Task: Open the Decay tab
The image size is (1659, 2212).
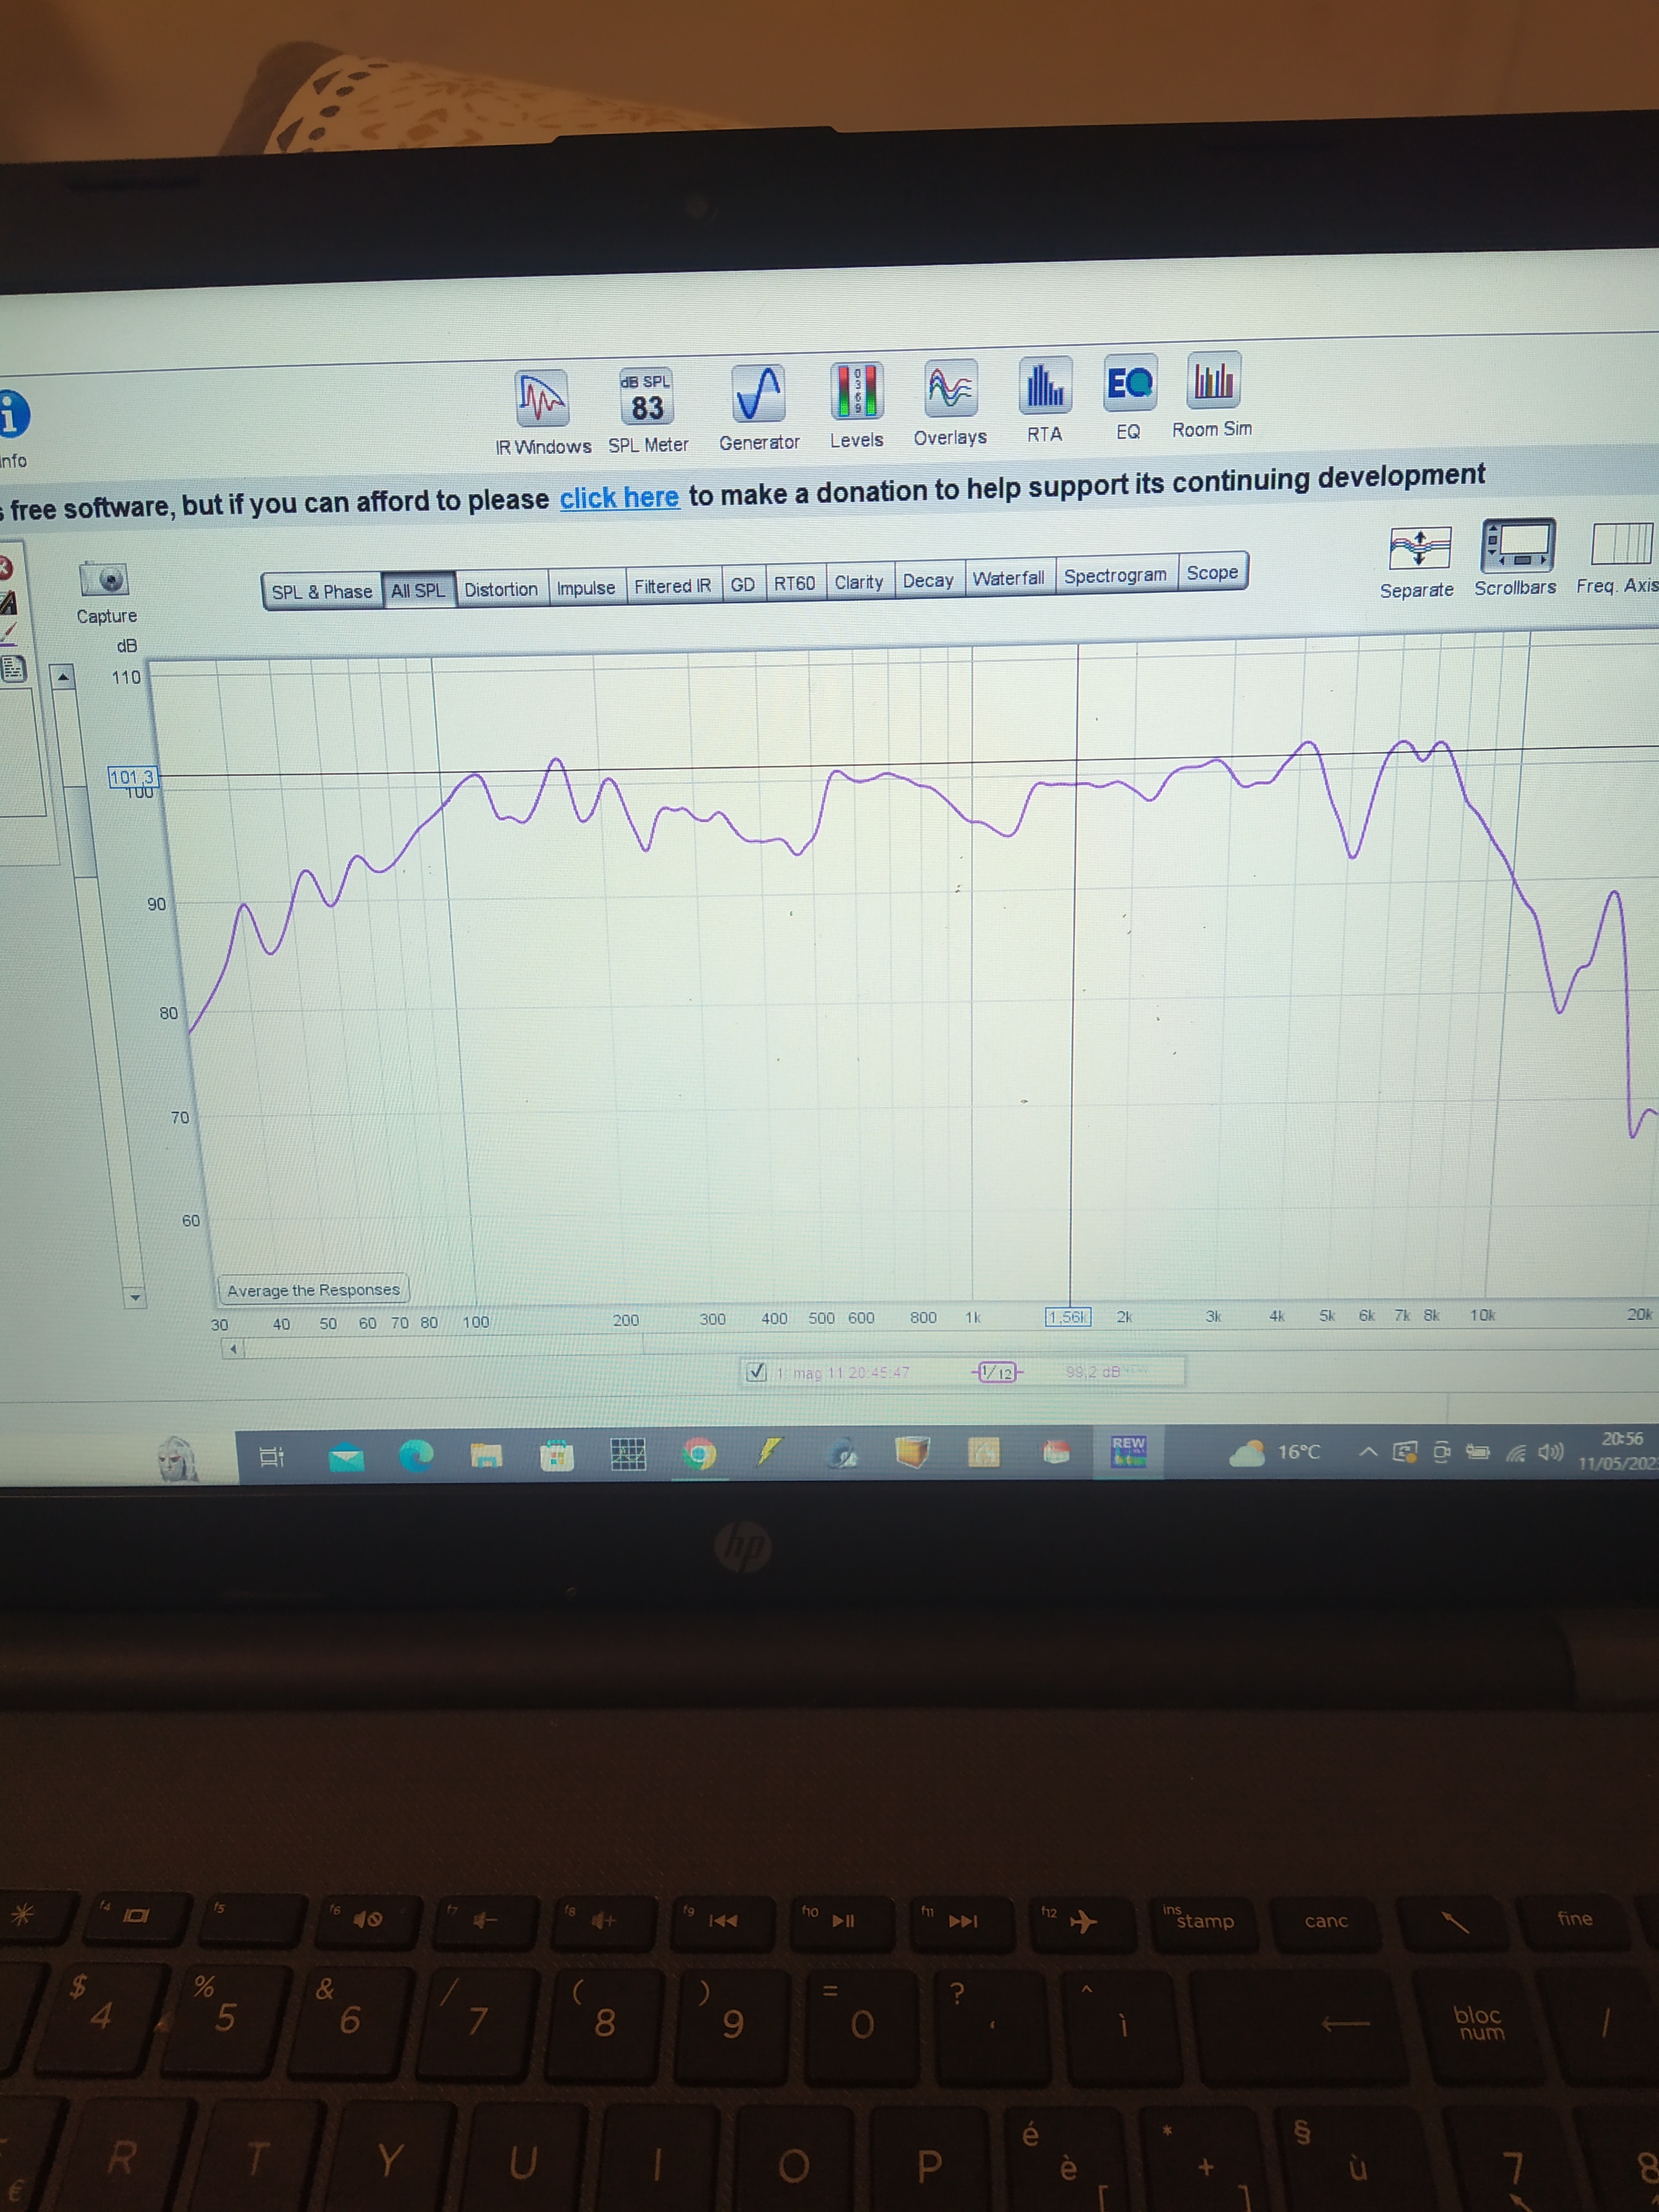Action: (928, 580)
